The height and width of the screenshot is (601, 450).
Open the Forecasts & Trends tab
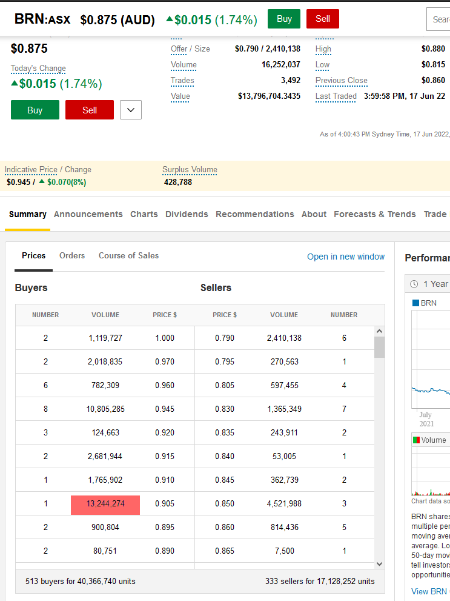(x=375, y=214)
